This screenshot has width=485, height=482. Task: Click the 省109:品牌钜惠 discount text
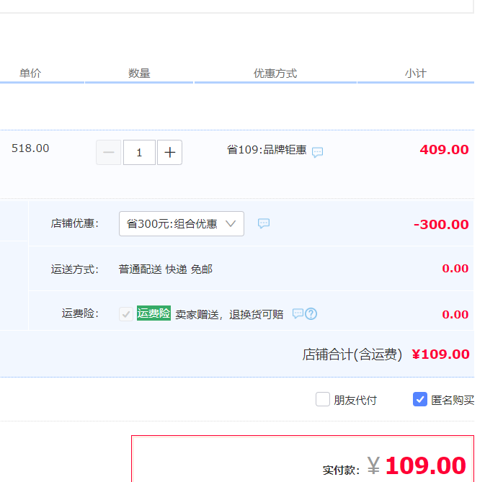(x=267, y=150)
